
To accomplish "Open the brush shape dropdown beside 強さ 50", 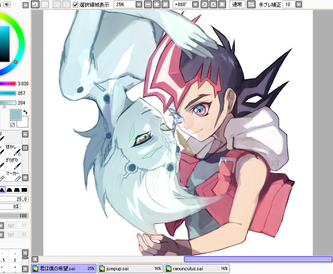I will (x=1, y=226).
